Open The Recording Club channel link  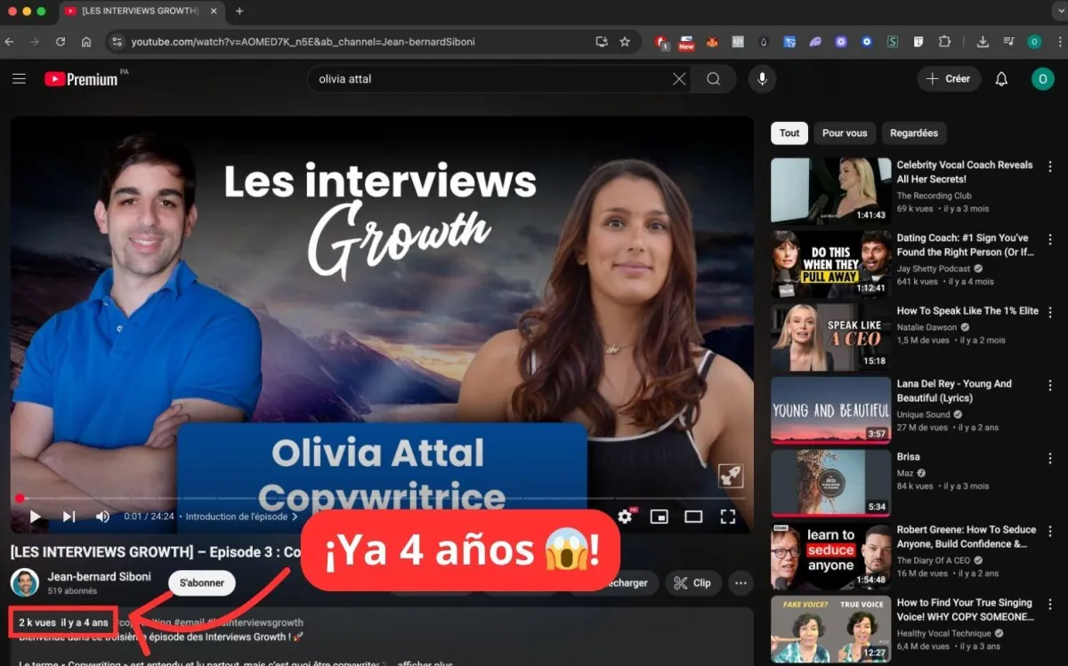934,196
